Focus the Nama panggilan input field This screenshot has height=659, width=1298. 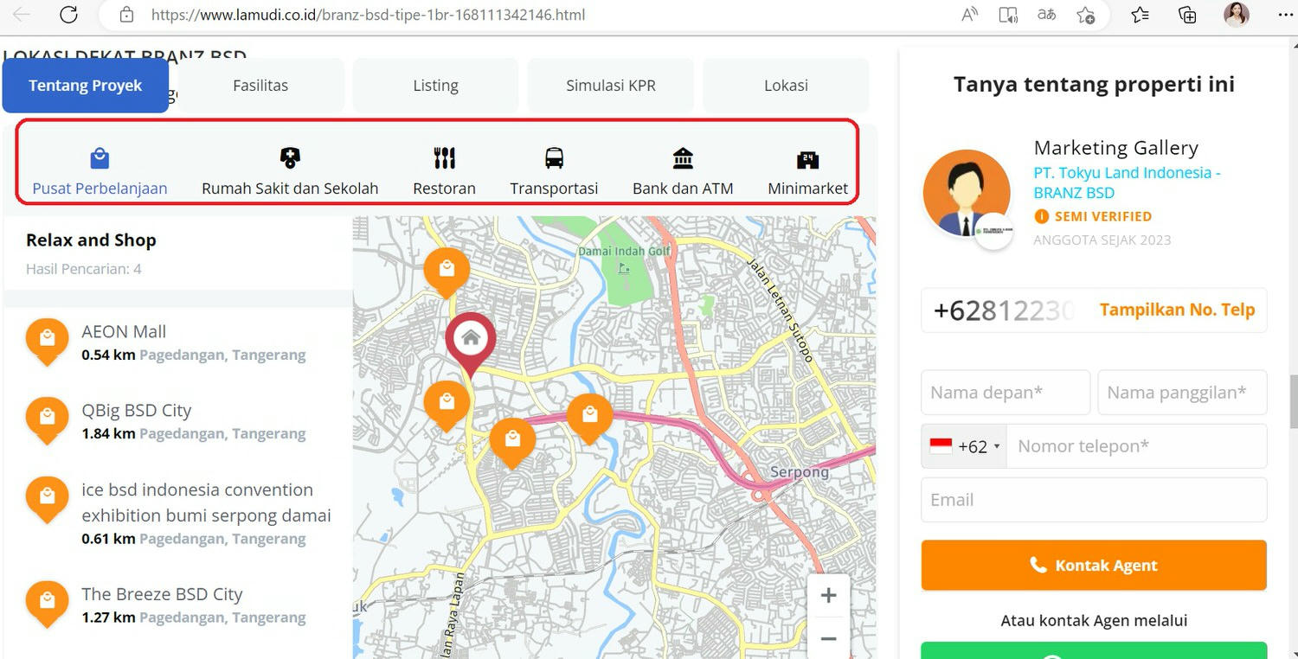(1182, 393)
